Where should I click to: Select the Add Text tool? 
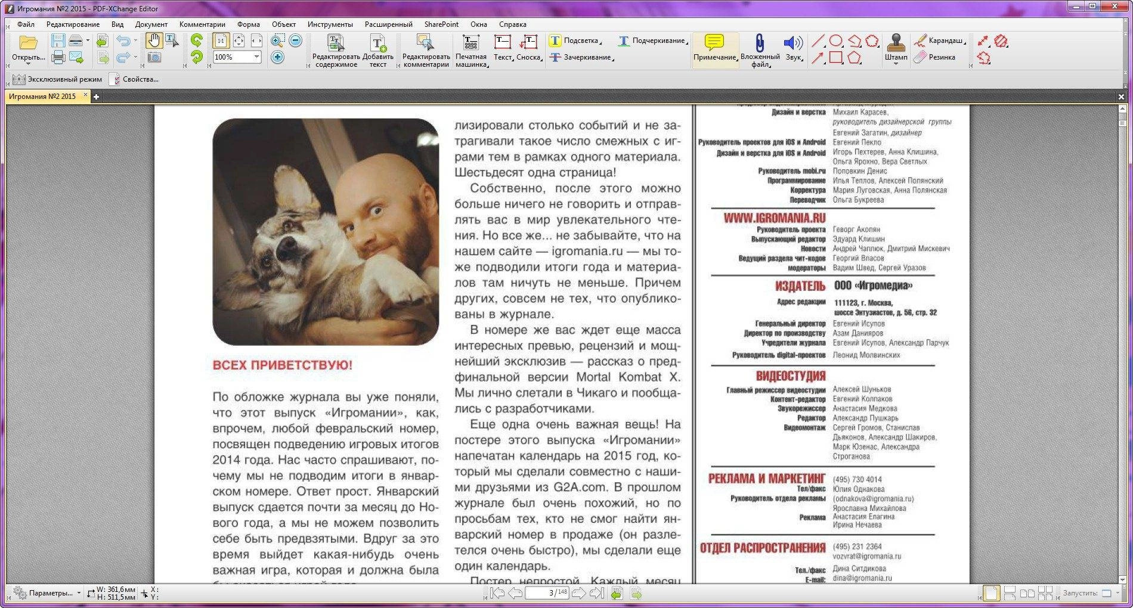(378, 51)
